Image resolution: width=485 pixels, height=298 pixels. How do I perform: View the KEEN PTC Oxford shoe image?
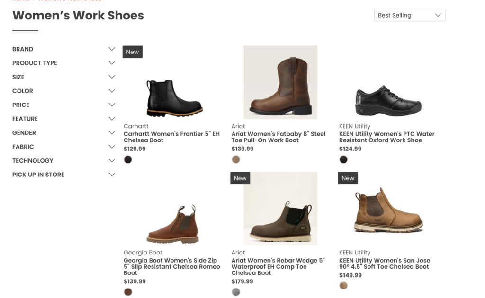[x=388, y=100]
